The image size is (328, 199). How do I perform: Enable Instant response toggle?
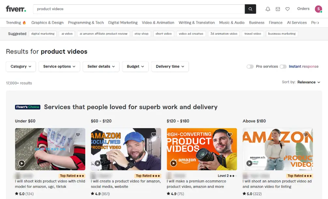(283, 66)
